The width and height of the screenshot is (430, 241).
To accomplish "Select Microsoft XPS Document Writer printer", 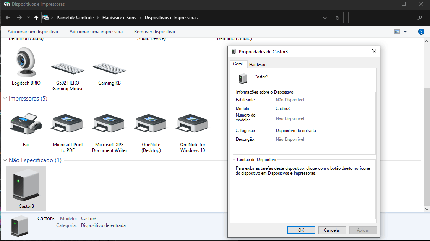I will coord(109,123).
